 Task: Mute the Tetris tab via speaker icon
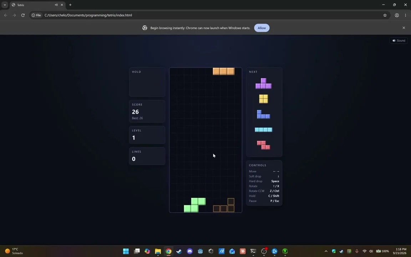(x=56, y=5)
